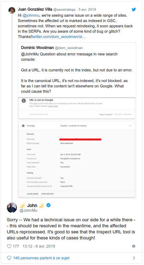
Task: Click the info icon beside URL is not on Google
Action: pyautogui.click(x=24, y=101)
